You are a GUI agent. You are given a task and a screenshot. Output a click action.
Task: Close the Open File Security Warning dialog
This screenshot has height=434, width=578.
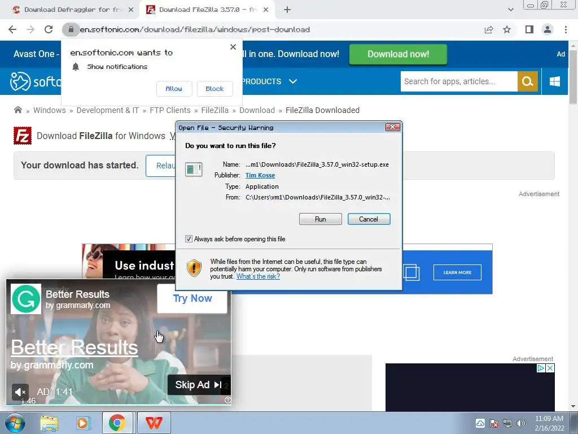pyautogui.click(x=393, y=127)
